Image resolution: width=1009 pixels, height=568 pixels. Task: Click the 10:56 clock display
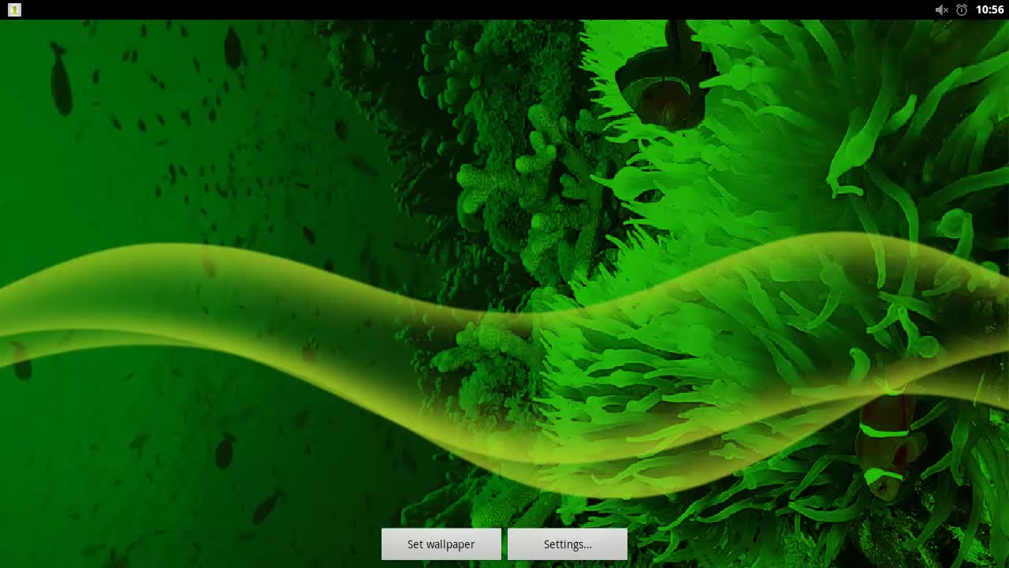[989, 9]
